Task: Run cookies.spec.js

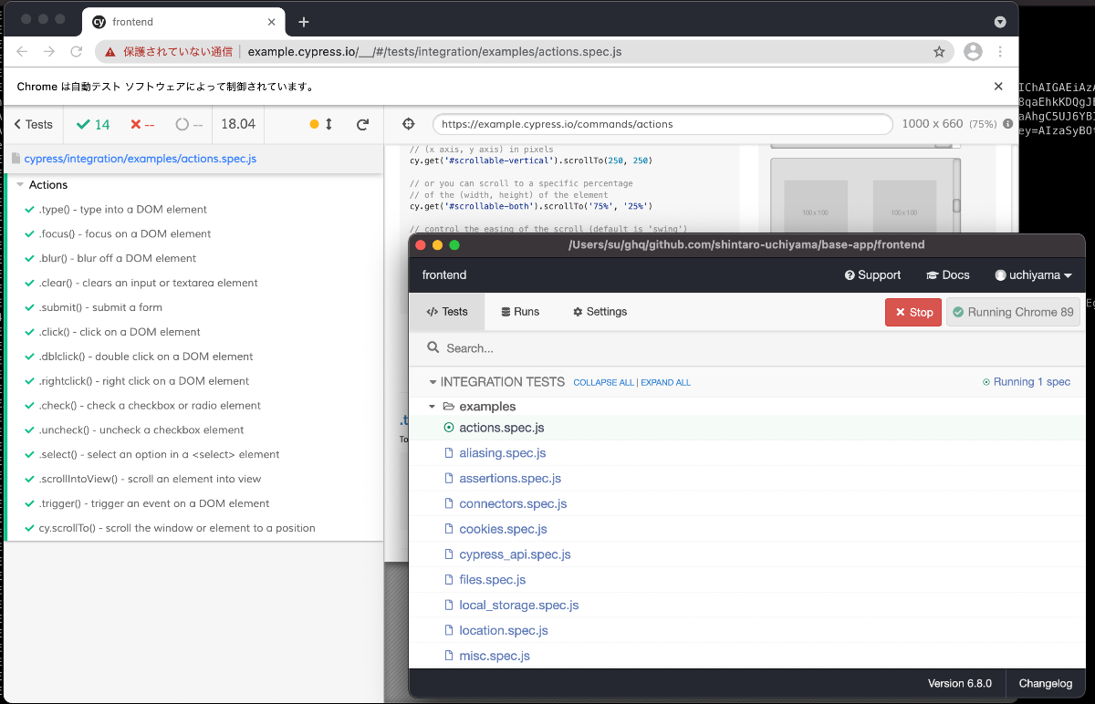Action: (x=503, y=529)
